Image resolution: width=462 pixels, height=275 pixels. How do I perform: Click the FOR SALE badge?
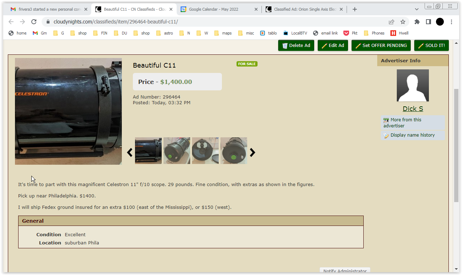[x=247, y=64]
